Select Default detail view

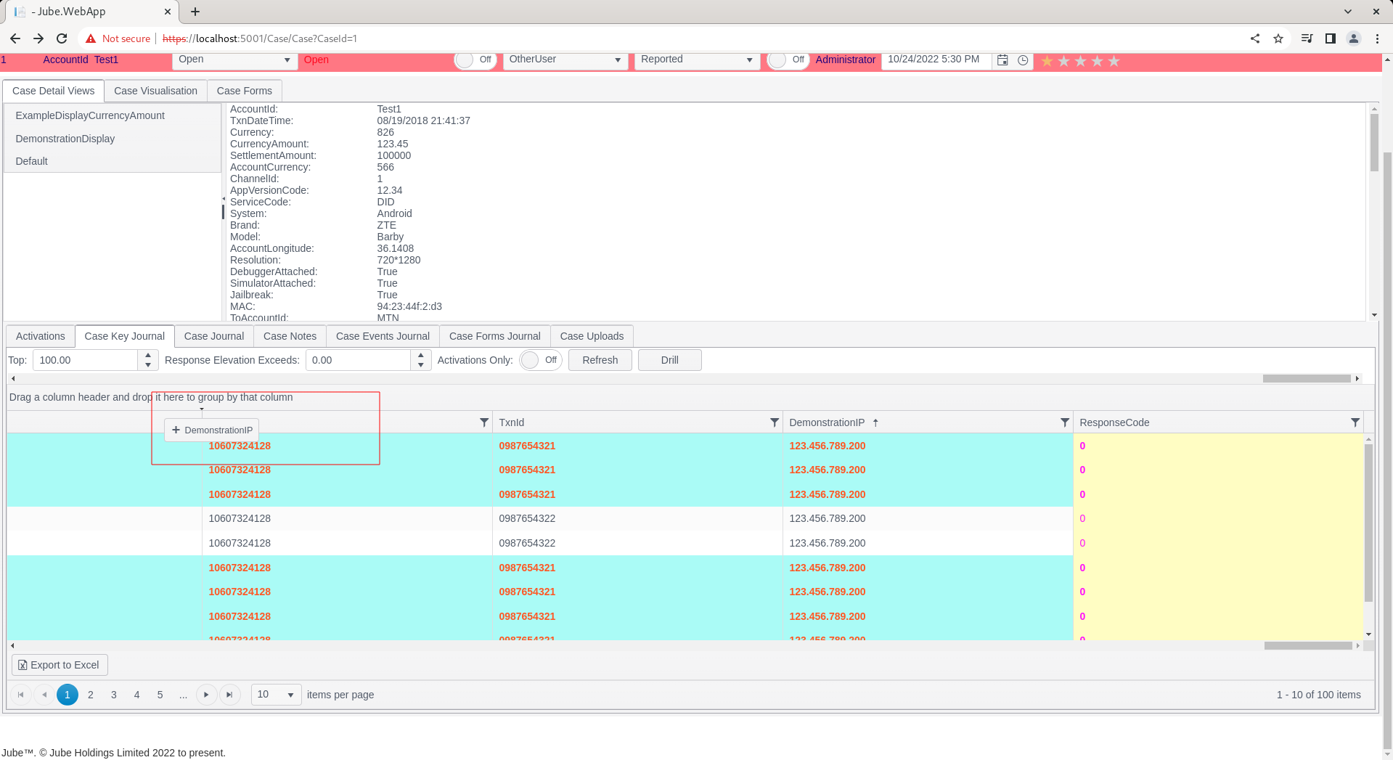(113, 161)
